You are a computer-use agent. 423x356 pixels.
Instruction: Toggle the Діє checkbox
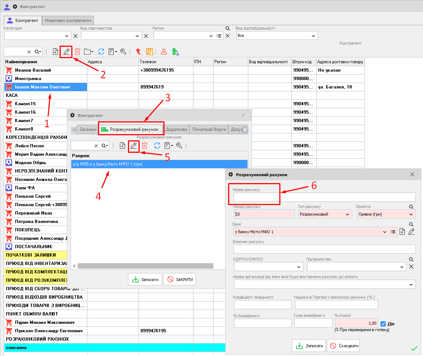[383, 323]
